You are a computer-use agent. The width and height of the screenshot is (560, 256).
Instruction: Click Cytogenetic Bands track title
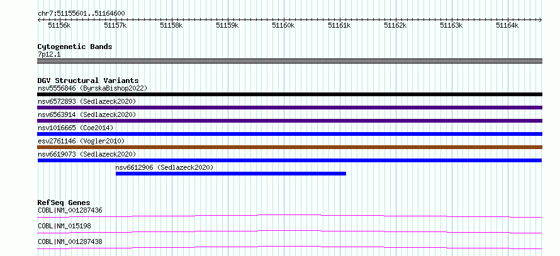pos(75,47)
